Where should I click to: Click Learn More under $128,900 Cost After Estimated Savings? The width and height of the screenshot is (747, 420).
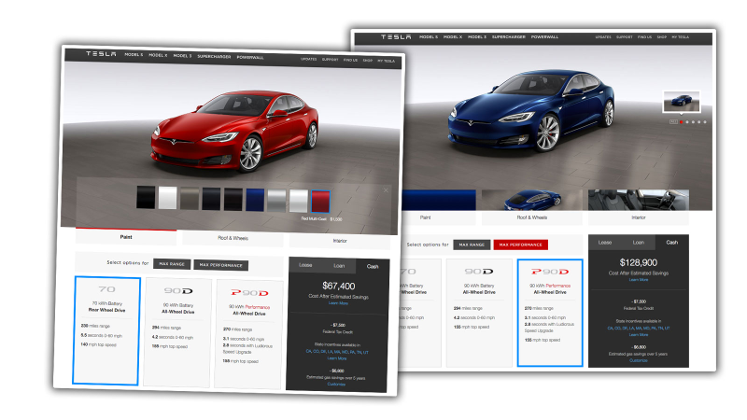(x=639, y=279)
